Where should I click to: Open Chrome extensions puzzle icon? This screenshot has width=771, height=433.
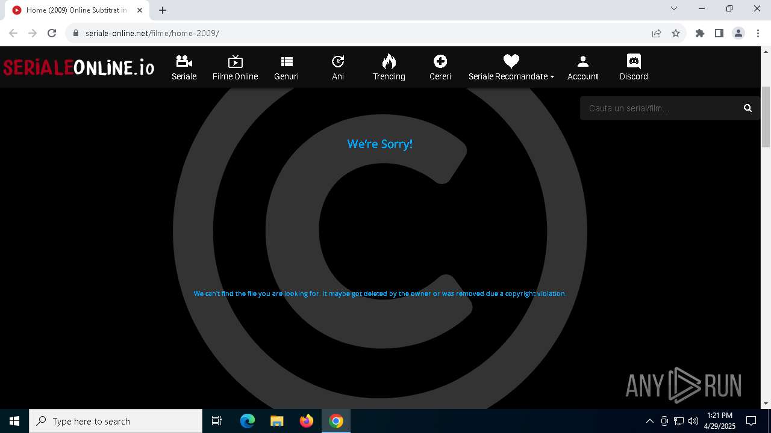pyautogui.click(x=700, y=33)
